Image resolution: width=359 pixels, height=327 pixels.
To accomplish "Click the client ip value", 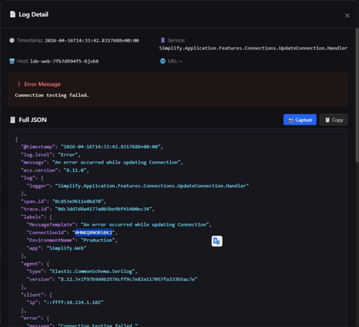I will [x=73, y=303].
